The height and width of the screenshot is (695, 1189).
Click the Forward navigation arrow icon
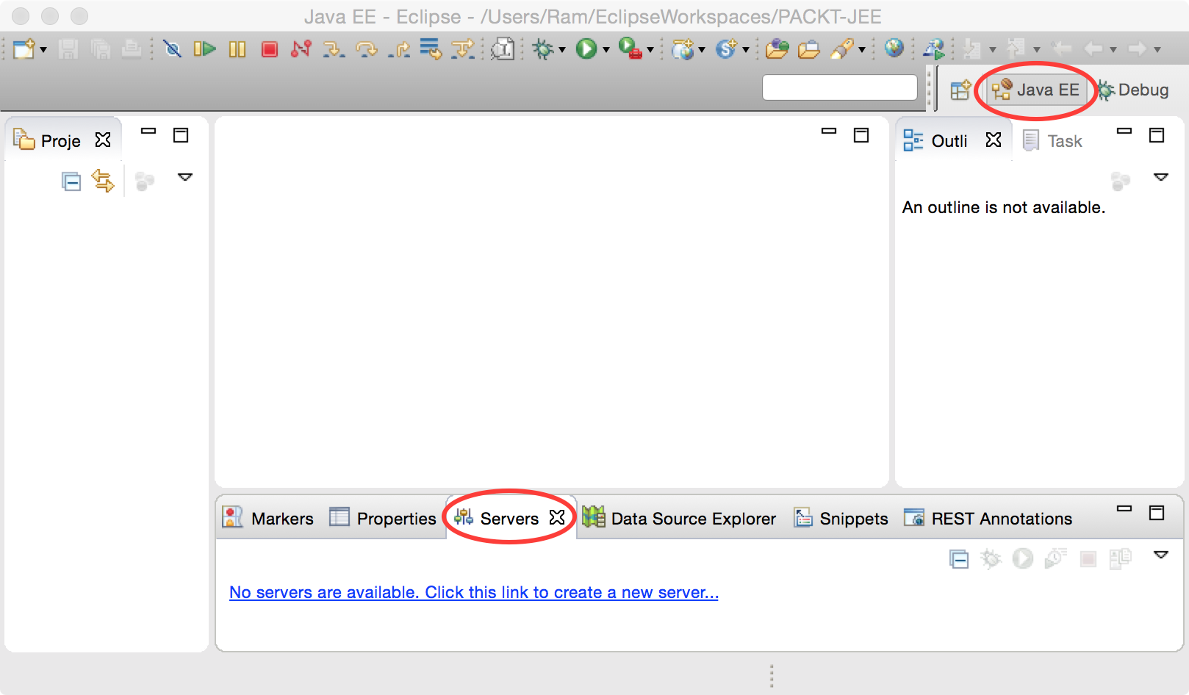(x=1138, y=49)
